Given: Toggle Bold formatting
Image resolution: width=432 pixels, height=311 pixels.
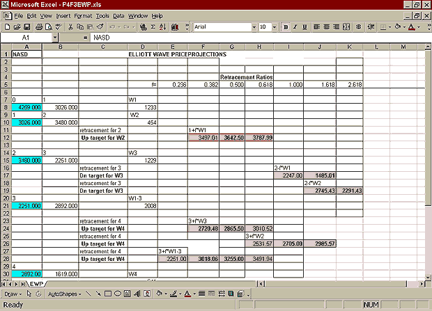Looking at the screenshot, I should point(286,26).
